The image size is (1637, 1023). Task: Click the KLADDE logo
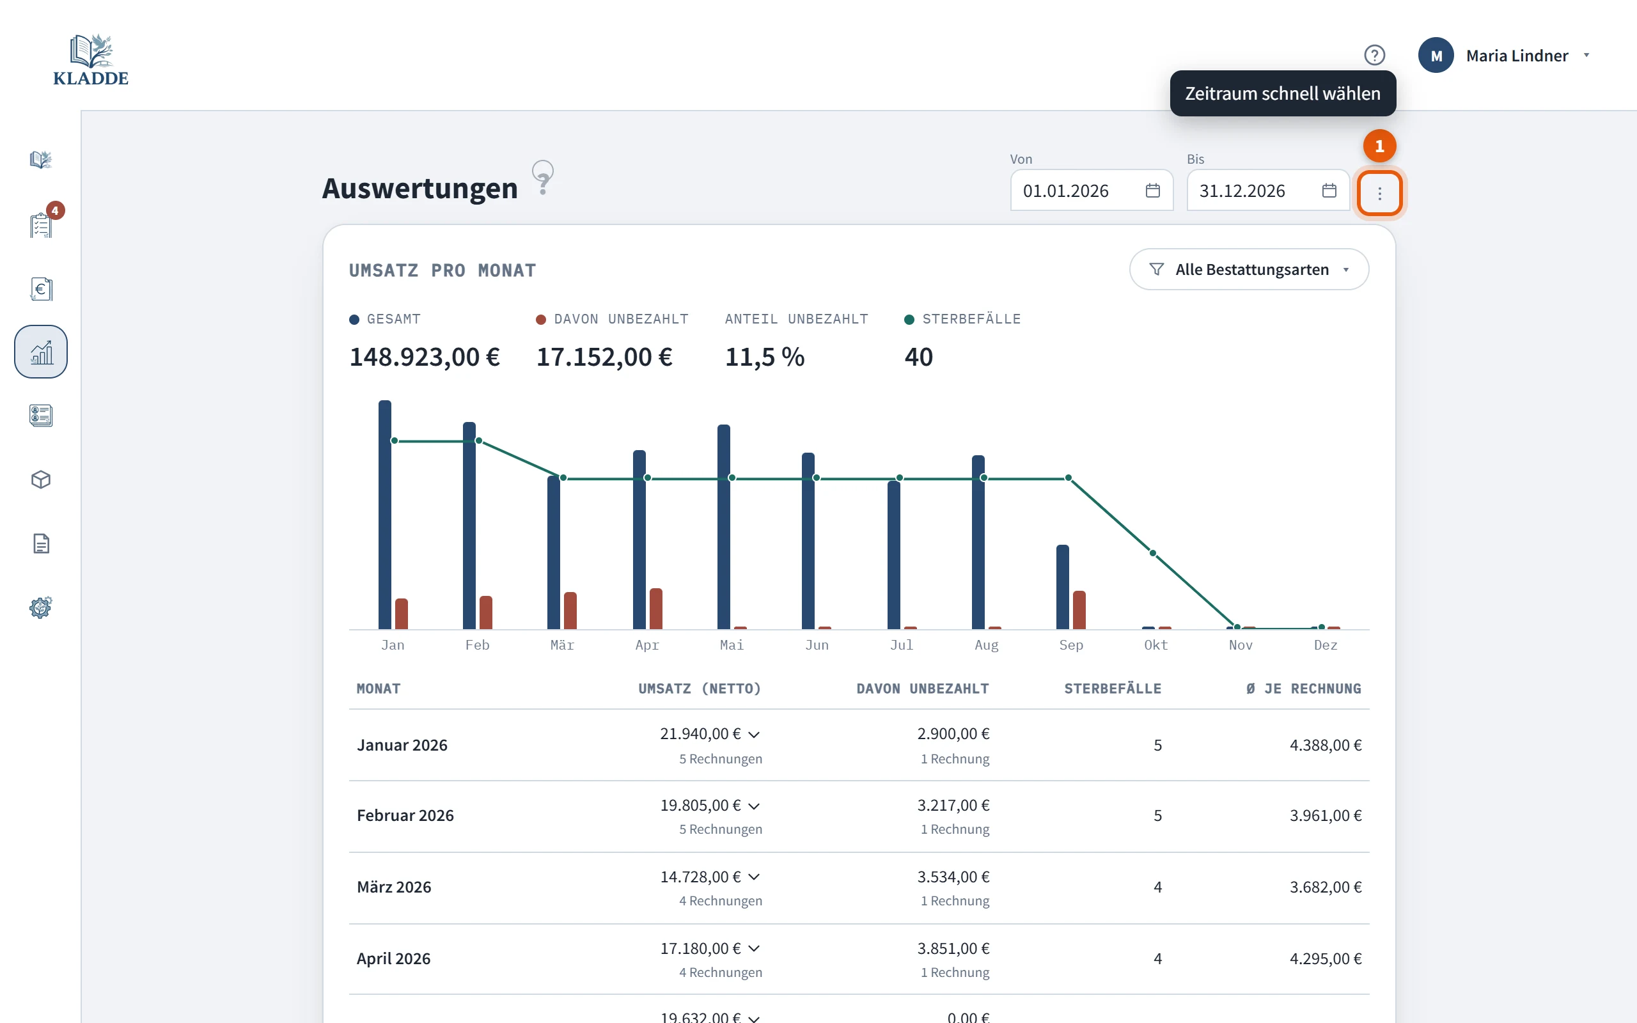[x=91, y=59]
